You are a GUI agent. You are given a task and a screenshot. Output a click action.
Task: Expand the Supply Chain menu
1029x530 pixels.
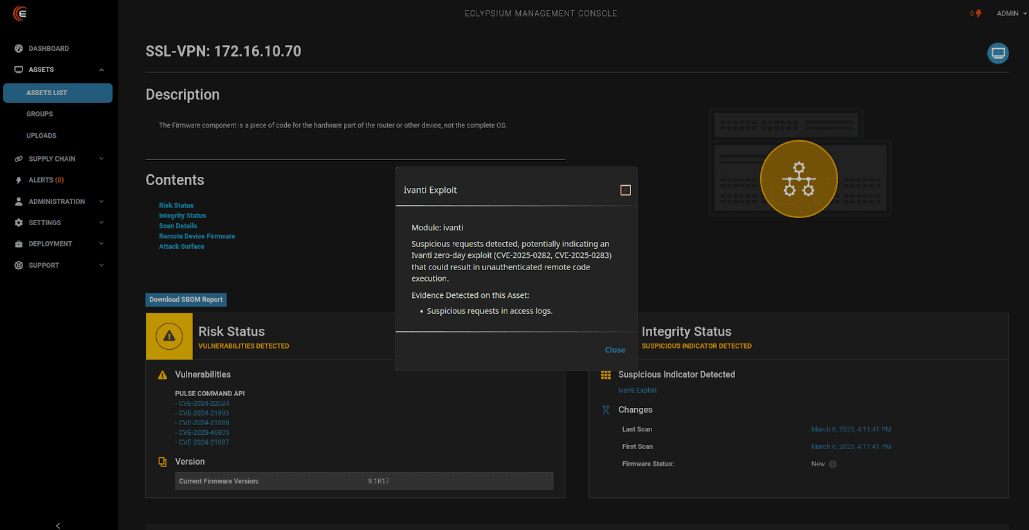101,159
